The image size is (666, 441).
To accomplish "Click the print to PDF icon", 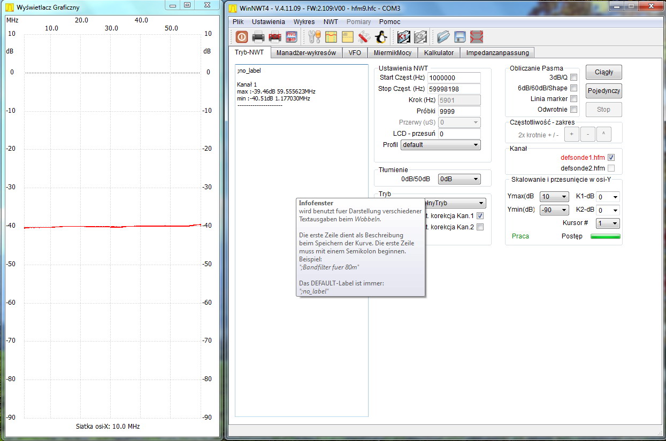I will tap(275, 37).
